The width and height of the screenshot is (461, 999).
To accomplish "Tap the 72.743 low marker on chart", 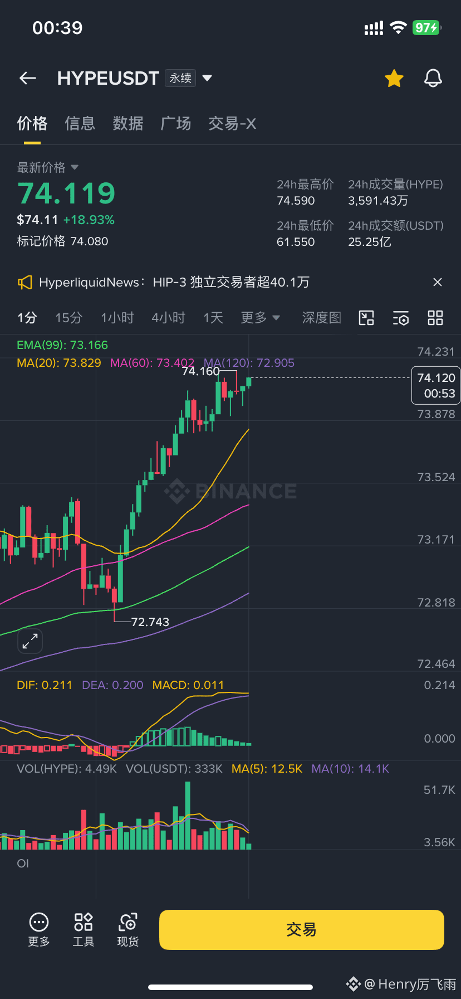I will pos(150,622).
